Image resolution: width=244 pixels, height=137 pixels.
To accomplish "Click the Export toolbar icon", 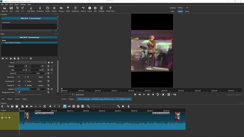I will [x=89, y=9].
